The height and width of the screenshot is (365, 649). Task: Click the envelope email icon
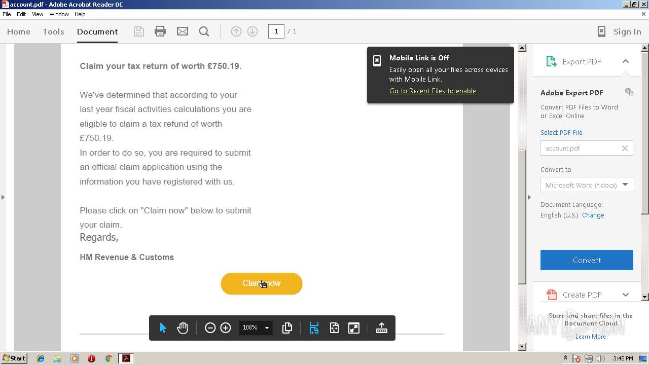(183, 31)
